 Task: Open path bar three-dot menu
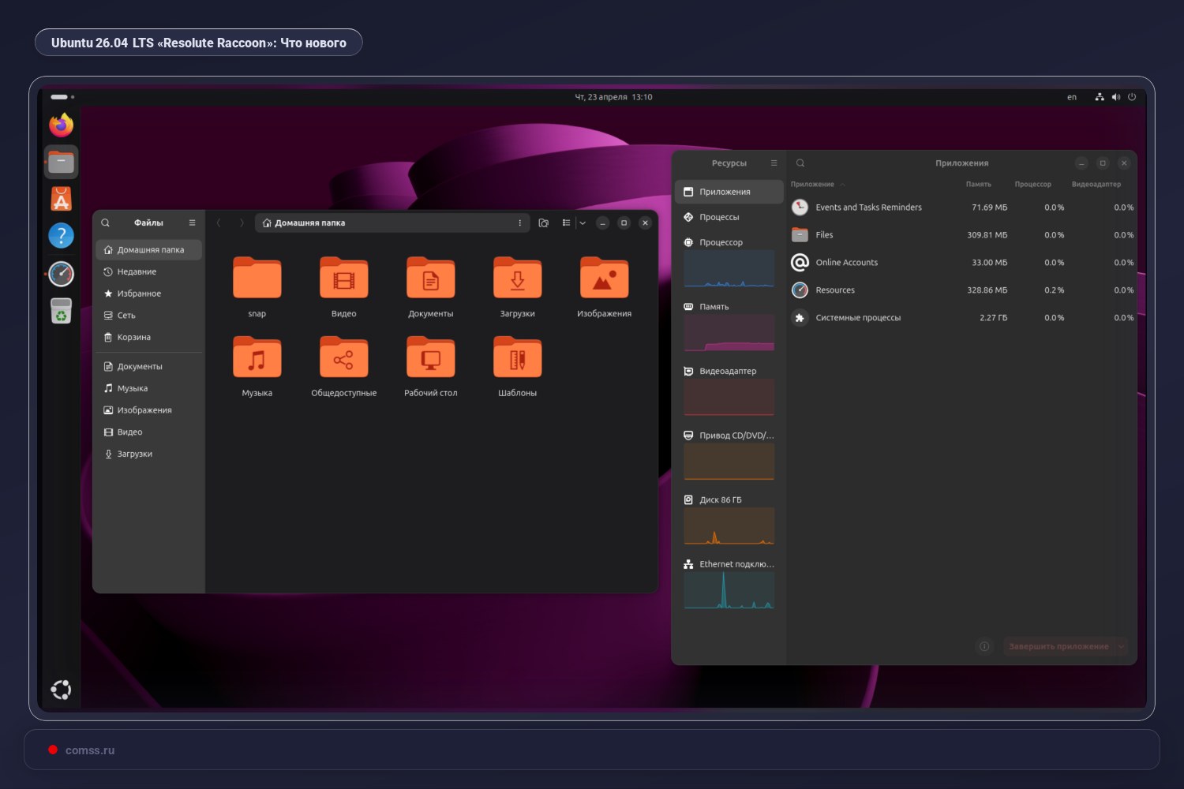click(x=519, y=223)
